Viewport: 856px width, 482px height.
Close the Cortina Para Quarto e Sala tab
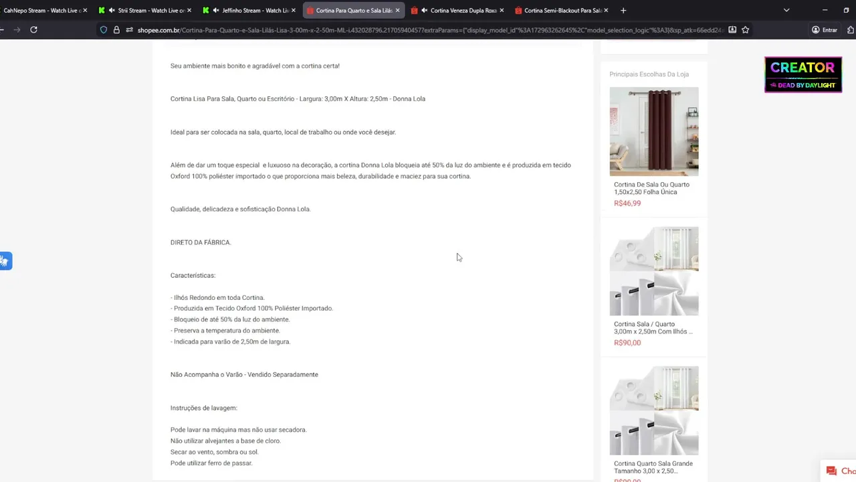tap(397, 10)
